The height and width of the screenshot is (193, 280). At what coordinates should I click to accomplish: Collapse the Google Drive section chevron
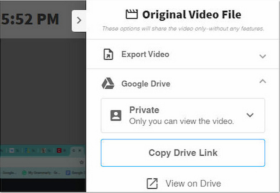coord(262,81)
